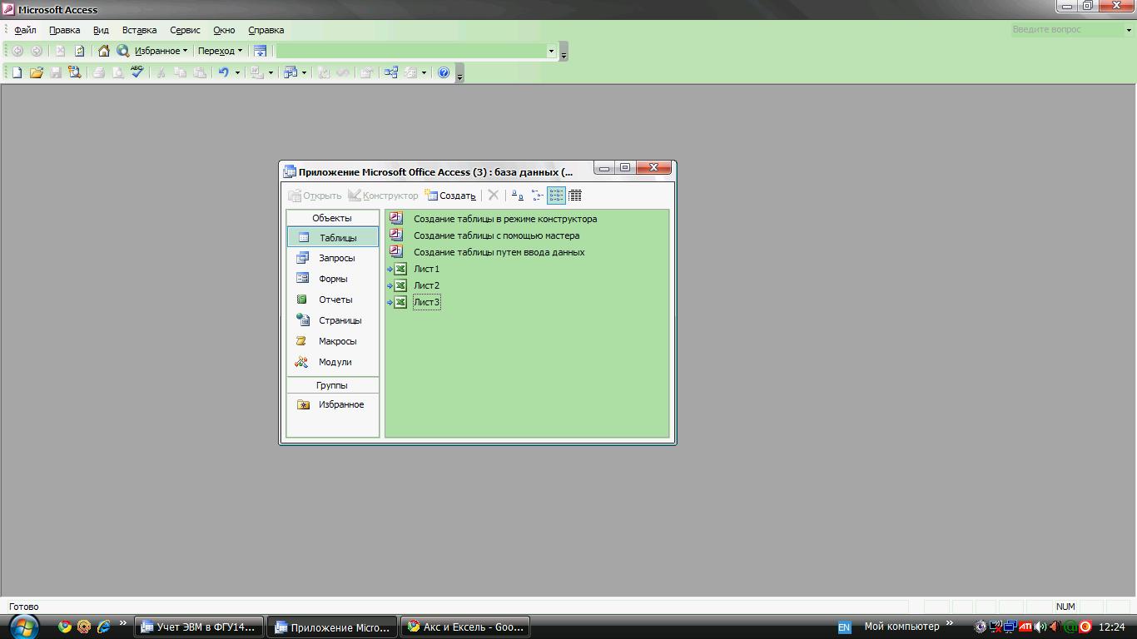Select Отчеты in the Objects pane
Screen dimensions: 1137x639
click(x=333, y=300)
